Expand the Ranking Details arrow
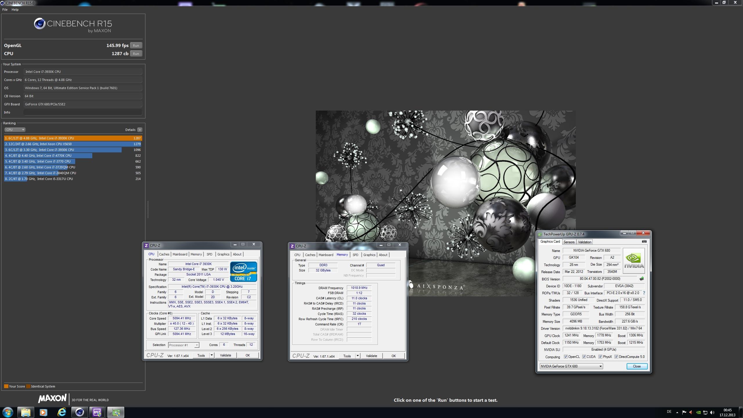 [x=140, y=130]
